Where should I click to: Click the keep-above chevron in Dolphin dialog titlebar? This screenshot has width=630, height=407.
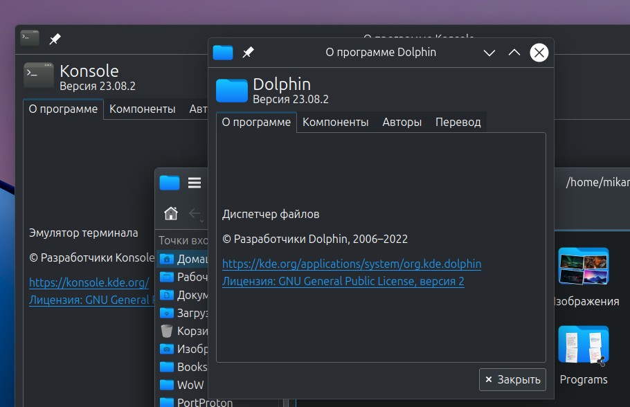click(x=514, y=53)
